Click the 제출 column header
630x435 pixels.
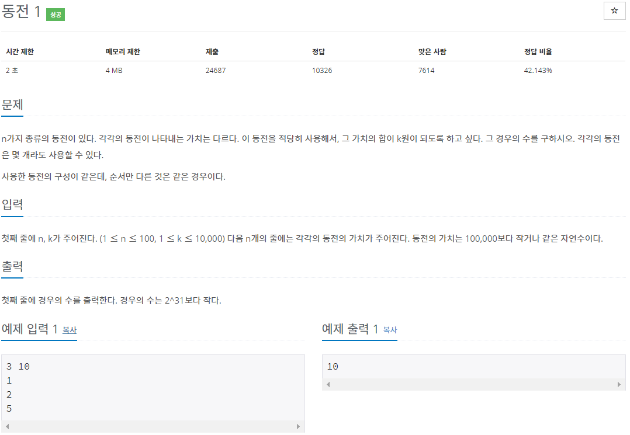coord(212,52)
